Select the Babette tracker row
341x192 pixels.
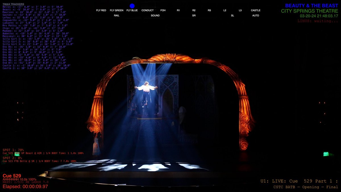point(36,34)
